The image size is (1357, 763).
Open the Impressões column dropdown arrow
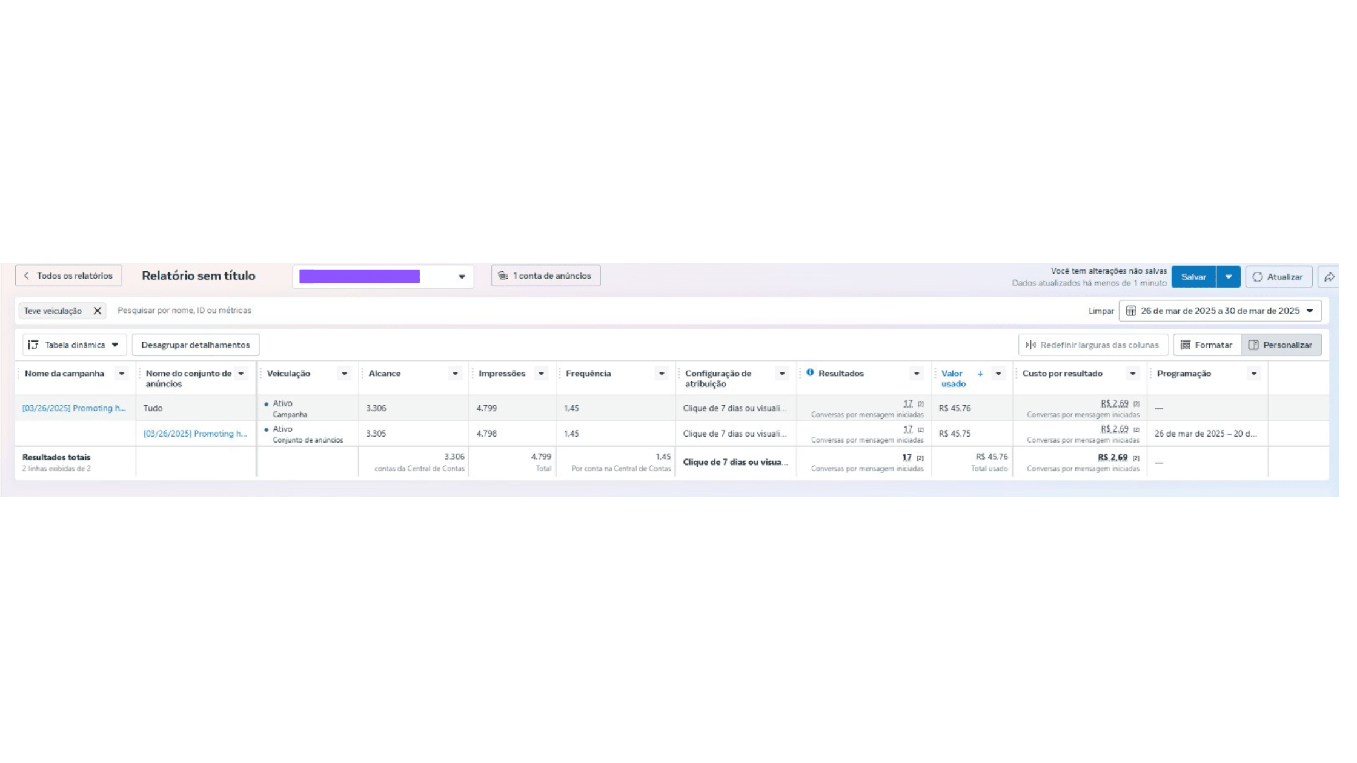click(541, 374)
